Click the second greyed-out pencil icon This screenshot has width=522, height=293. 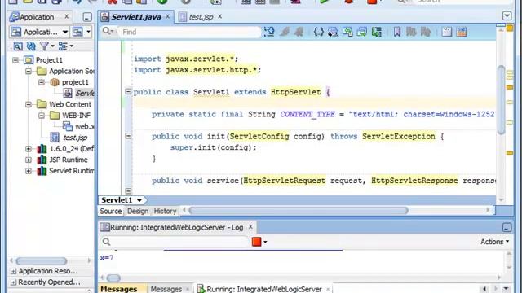click(x=299, y=32)
